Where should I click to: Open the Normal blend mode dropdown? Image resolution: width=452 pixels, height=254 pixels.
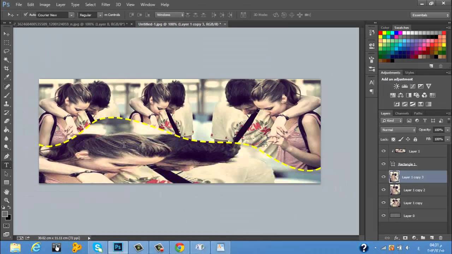point(399,130)
